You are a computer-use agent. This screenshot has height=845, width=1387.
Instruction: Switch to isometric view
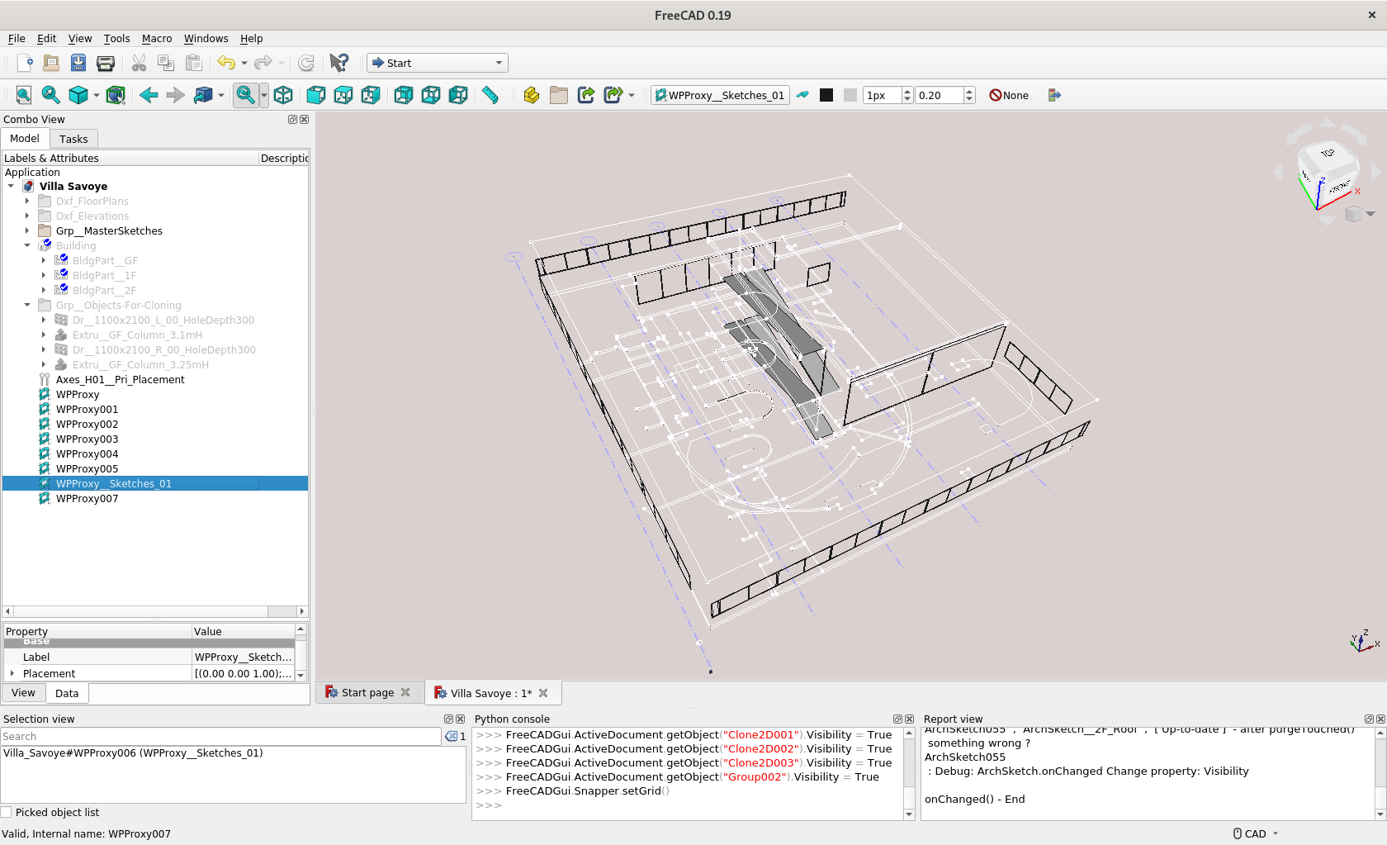[283, 95]
